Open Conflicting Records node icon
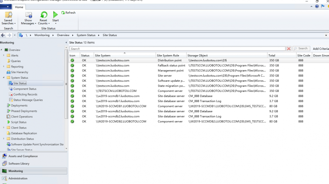The width and height of the screenshot is (329, 184). point(11,94)
